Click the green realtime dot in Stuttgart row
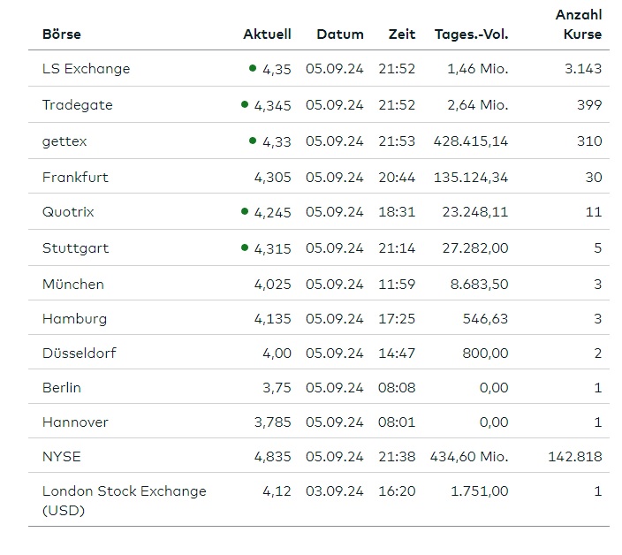622x555 pixels. pos(245,247)
